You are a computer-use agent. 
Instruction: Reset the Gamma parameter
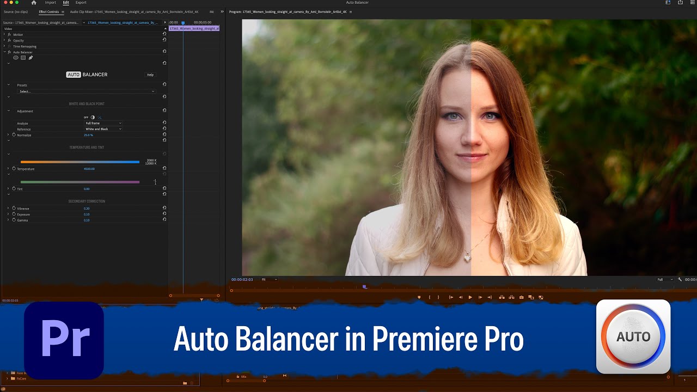164,220
